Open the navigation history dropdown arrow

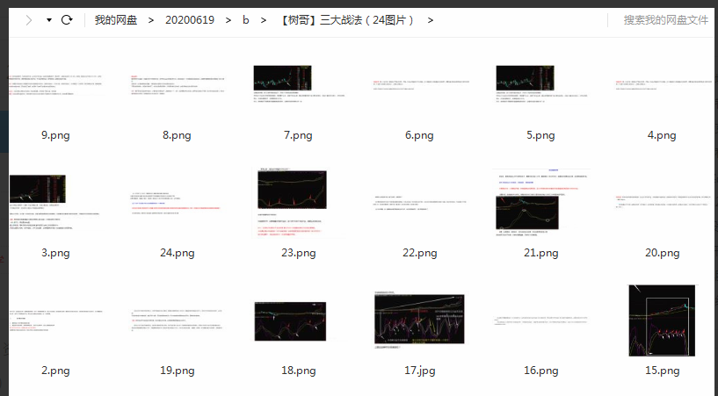click(48, 19)
